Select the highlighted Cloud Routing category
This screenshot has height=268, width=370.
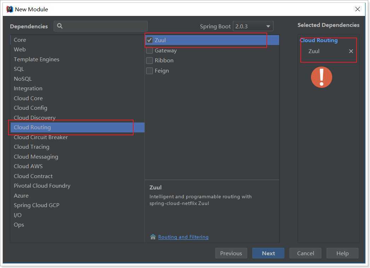tap(77, 127)
